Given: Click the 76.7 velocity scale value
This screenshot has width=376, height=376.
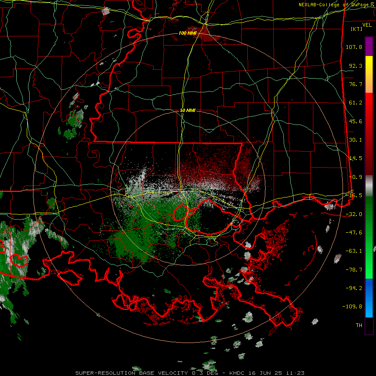Looking at the screenshot, I should (x=356, y=84).
